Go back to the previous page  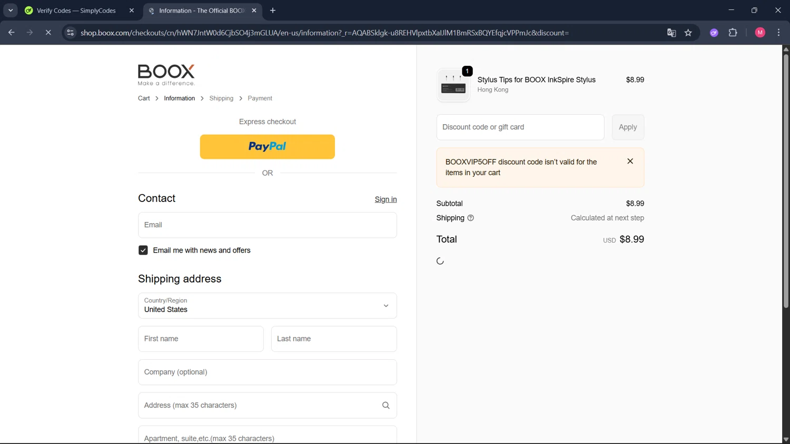[12, 33]
